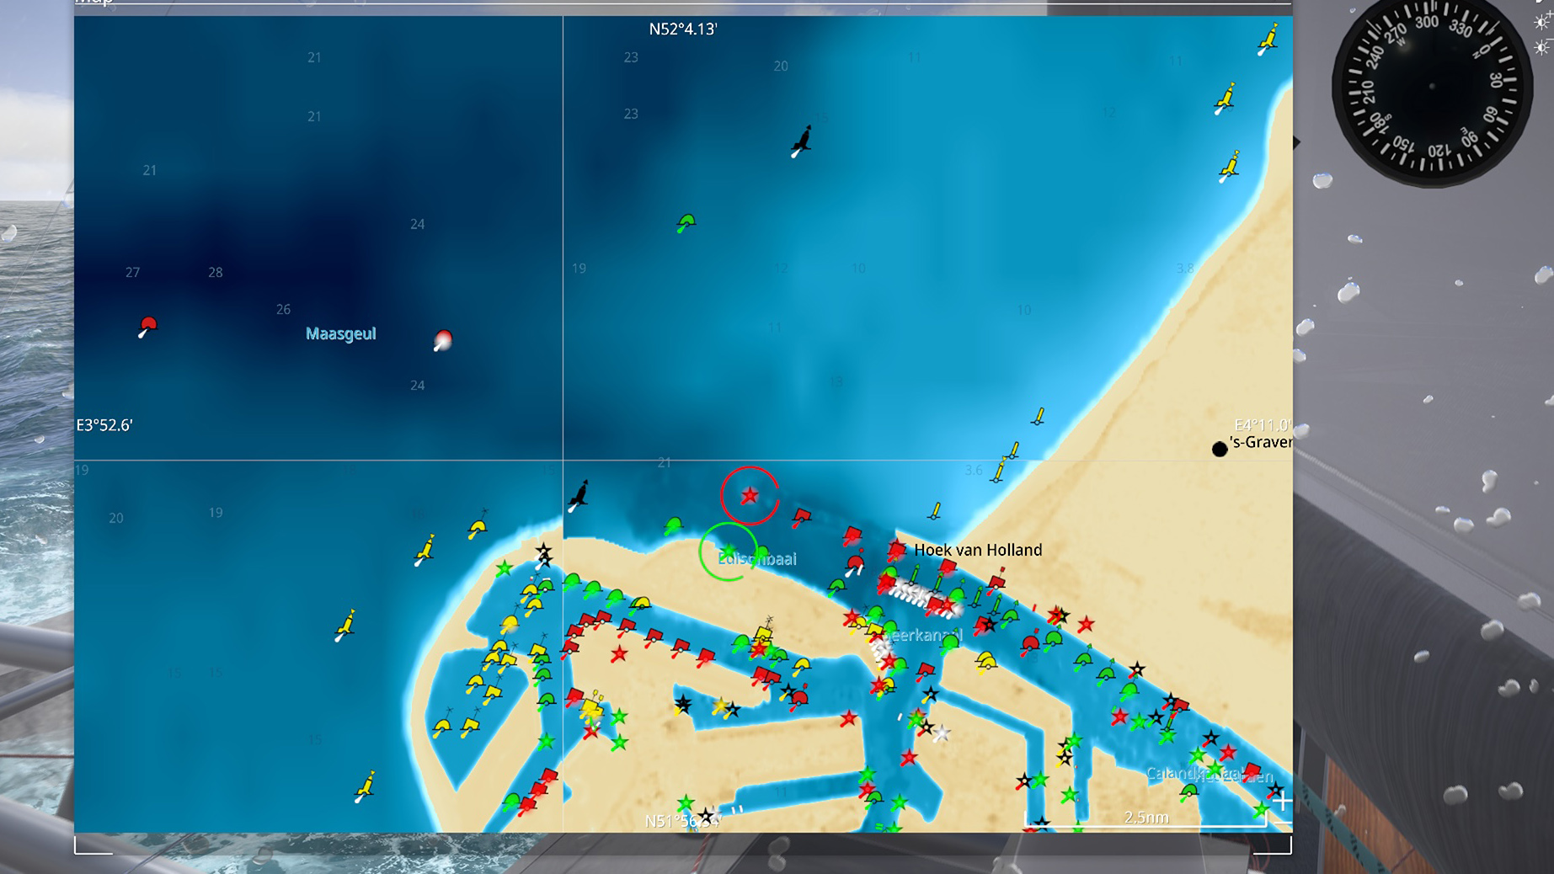Click the white star marker in the harbor
Image resolution: width=1554 pixels, height=874 pixels.
(x=942, y=734)
